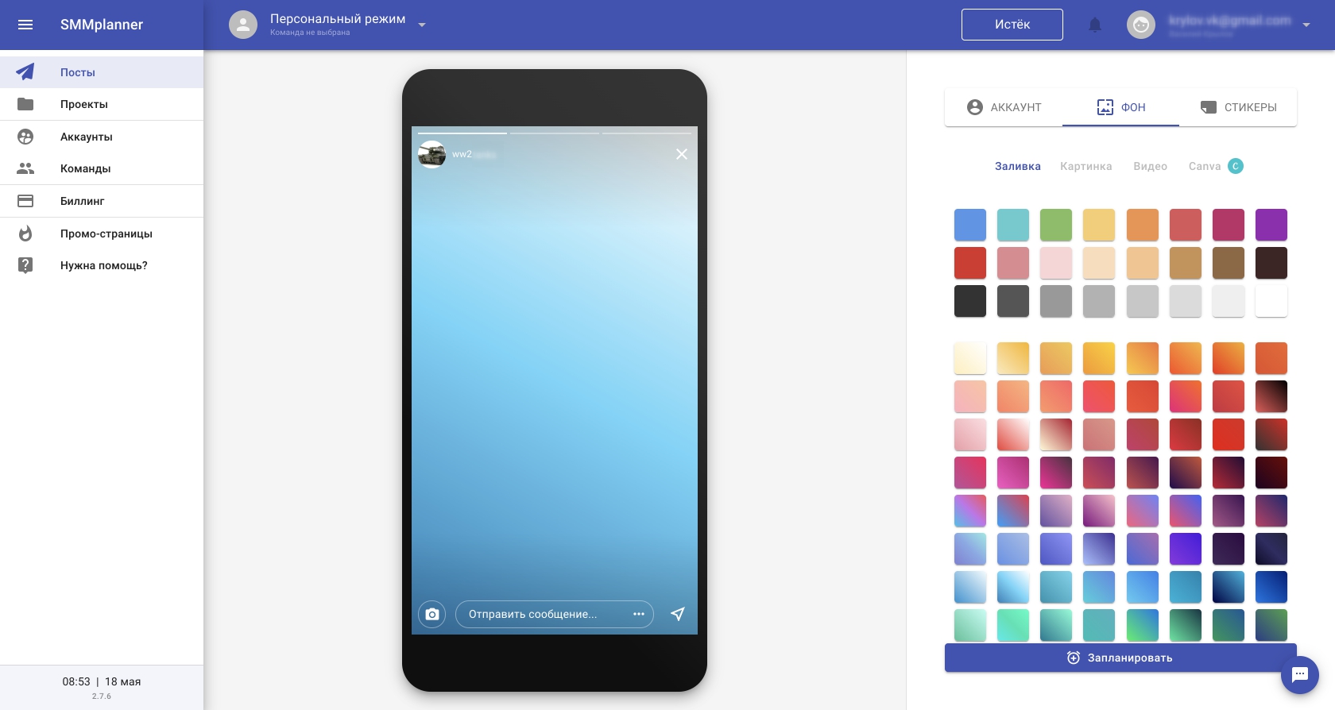Open Проекты in sidebar
This screenshot has height=710, width=1335.
102,104
